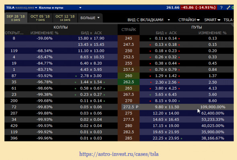Click call quote 1.44 x 1.54
The width and height of the screenshot is (237, 160).
pyautogui.click(x=91, y=82)
